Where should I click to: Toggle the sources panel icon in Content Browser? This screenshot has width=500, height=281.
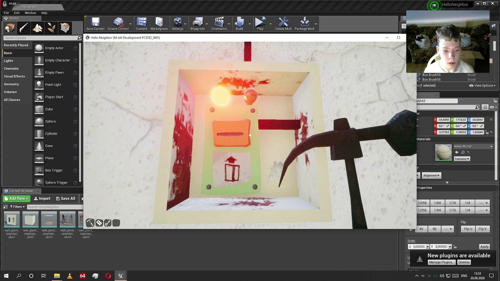6,207
